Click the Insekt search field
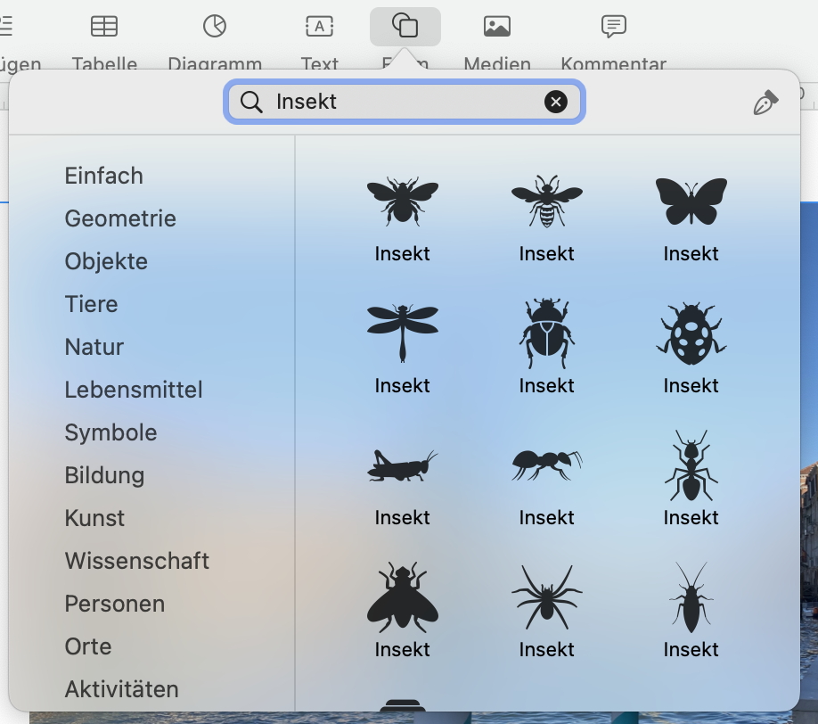818x724 pixels. coord(405,102)
